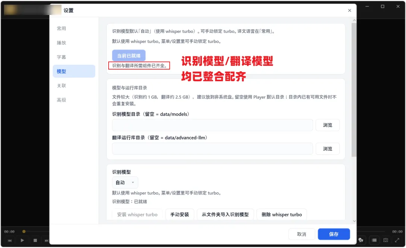The image size is (406, 248).
Task: Click the 设置 dialog title
Action: (69, 11)
